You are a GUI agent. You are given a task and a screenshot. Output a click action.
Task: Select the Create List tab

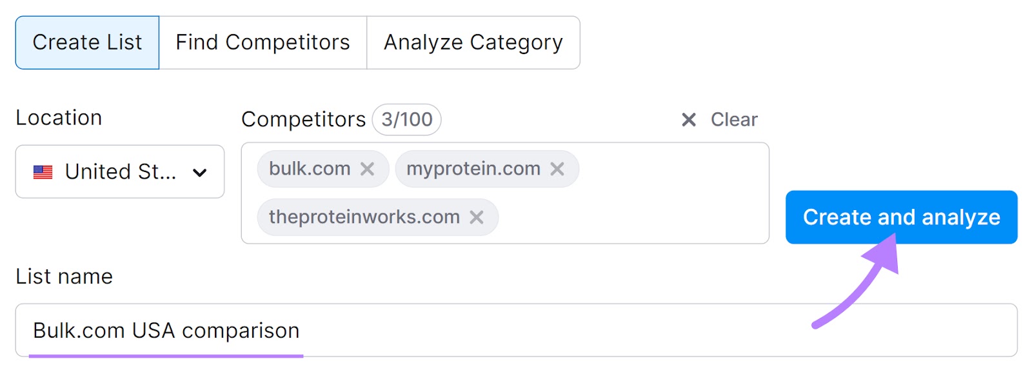point(87,43)
